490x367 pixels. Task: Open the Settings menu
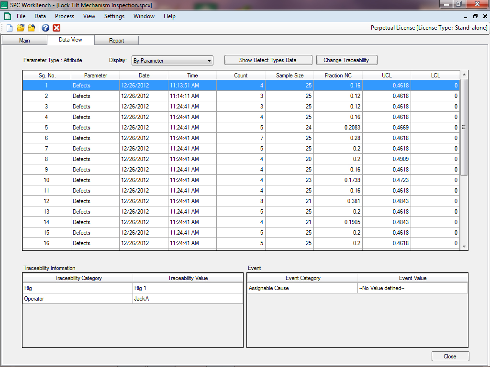[114, 16]
